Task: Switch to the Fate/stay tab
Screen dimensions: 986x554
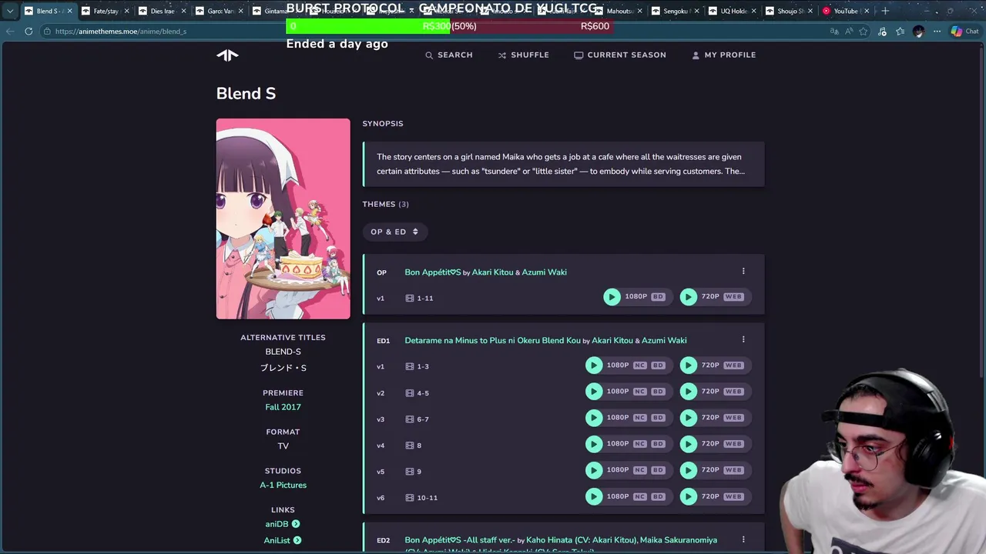Action: (x=106, y=11)
